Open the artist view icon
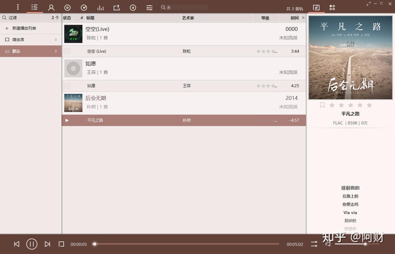 pyautogui.click(x=51, y=8)
